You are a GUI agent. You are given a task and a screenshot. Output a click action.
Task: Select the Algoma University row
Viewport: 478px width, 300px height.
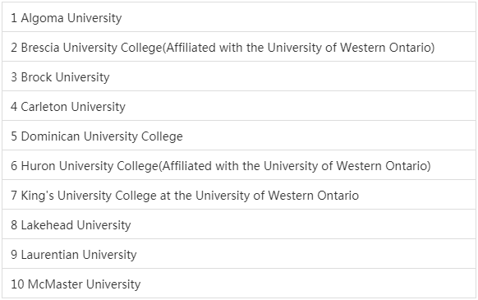pos(239,17)
